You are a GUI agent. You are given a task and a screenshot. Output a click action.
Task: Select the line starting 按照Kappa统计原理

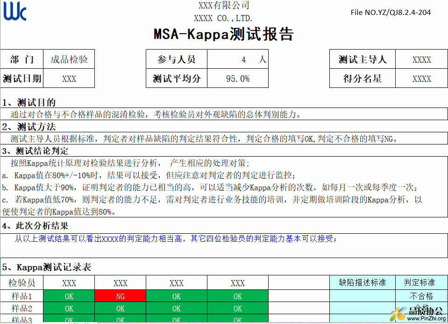pos(130,163)
